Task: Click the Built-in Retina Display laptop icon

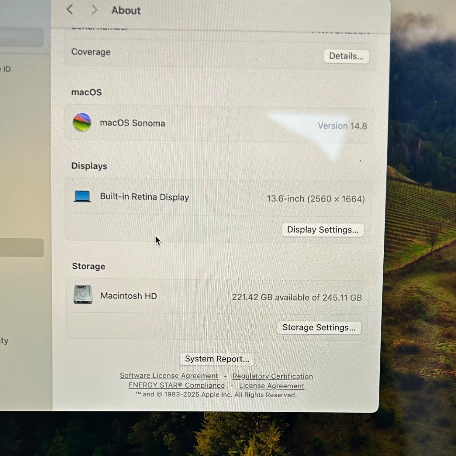Action: coord(82,196)
